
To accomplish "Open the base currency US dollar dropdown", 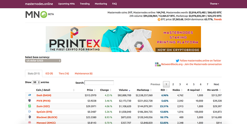I will tap(43, 61).
